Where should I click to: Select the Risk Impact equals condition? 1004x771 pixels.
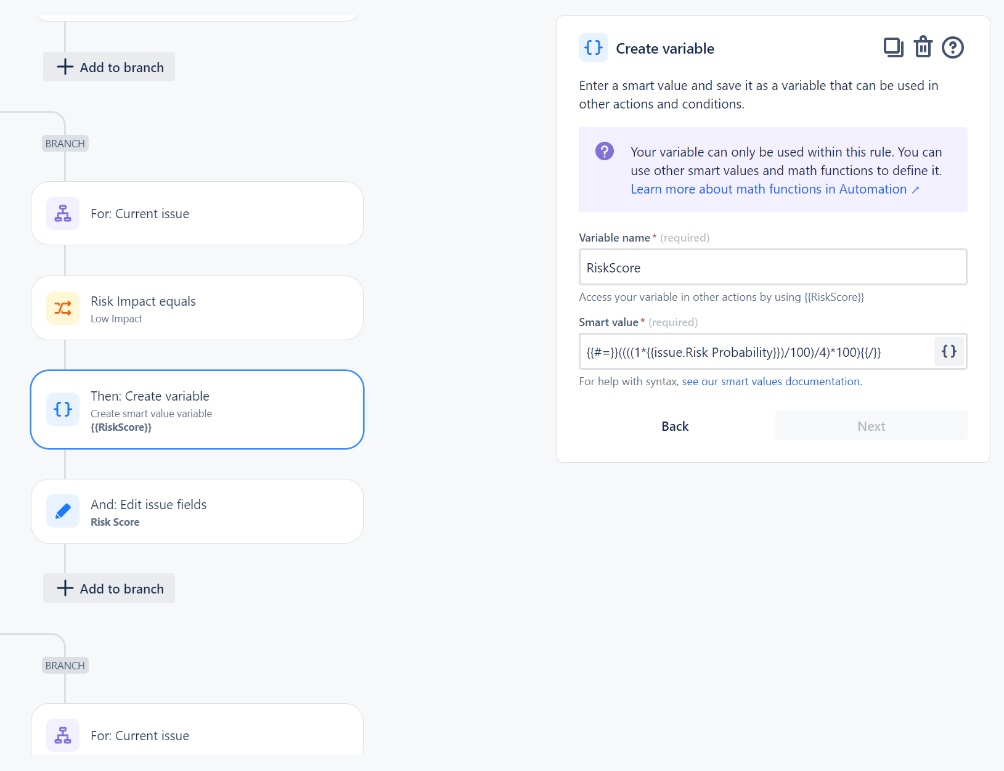[x=197, y=308]
